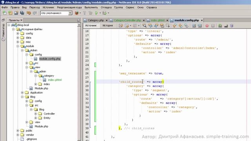Open the Отладка menu
Screen dimensions: 251x141
(106, 7)
